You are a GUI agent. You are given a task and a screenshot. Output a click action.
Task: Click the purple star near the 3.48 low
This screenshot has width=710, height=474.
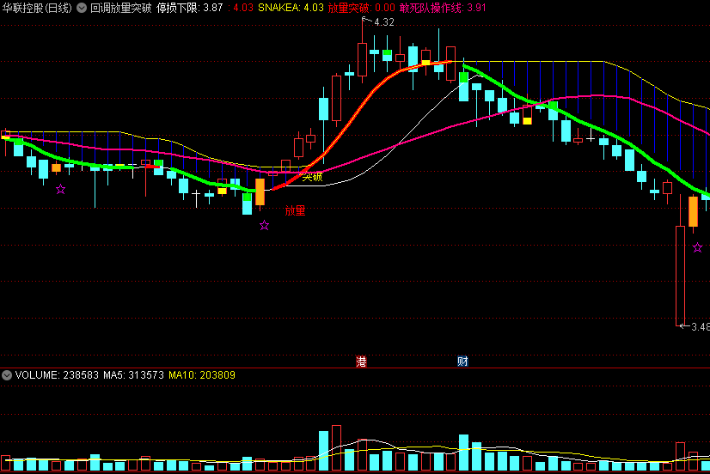[698, 248]
